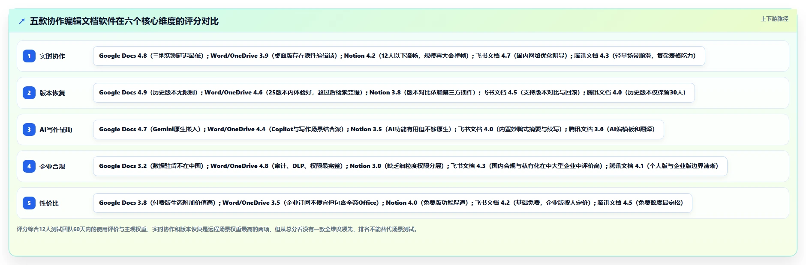Select the 企业合规 row label

[52, 166]
